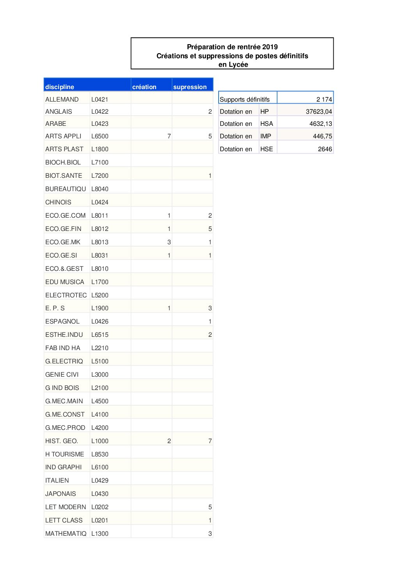
Task: Click code L5100 for G.ELECTRIQ
Action: (110, 360)
